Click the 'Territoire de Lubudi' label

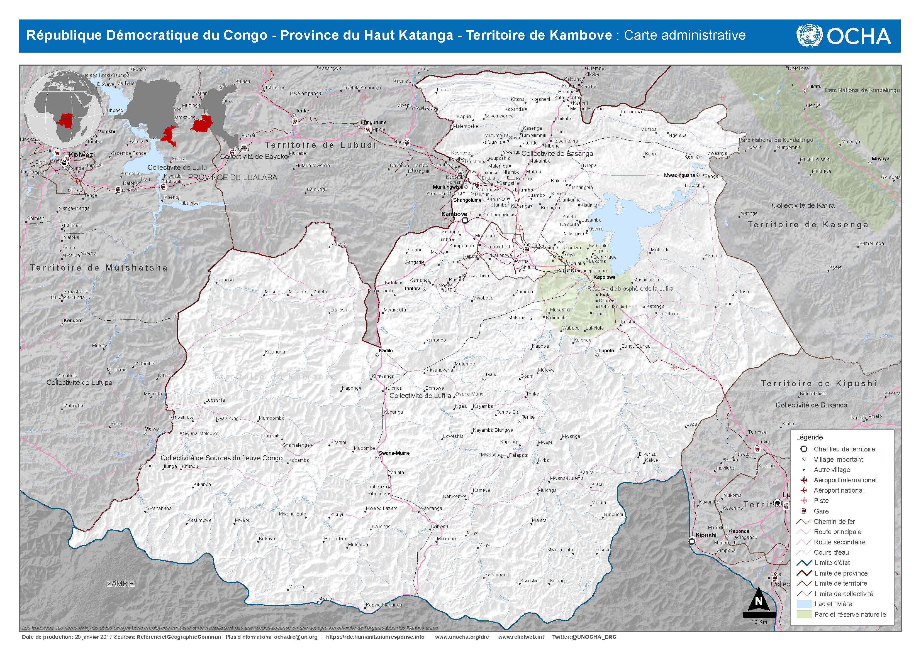321,145
